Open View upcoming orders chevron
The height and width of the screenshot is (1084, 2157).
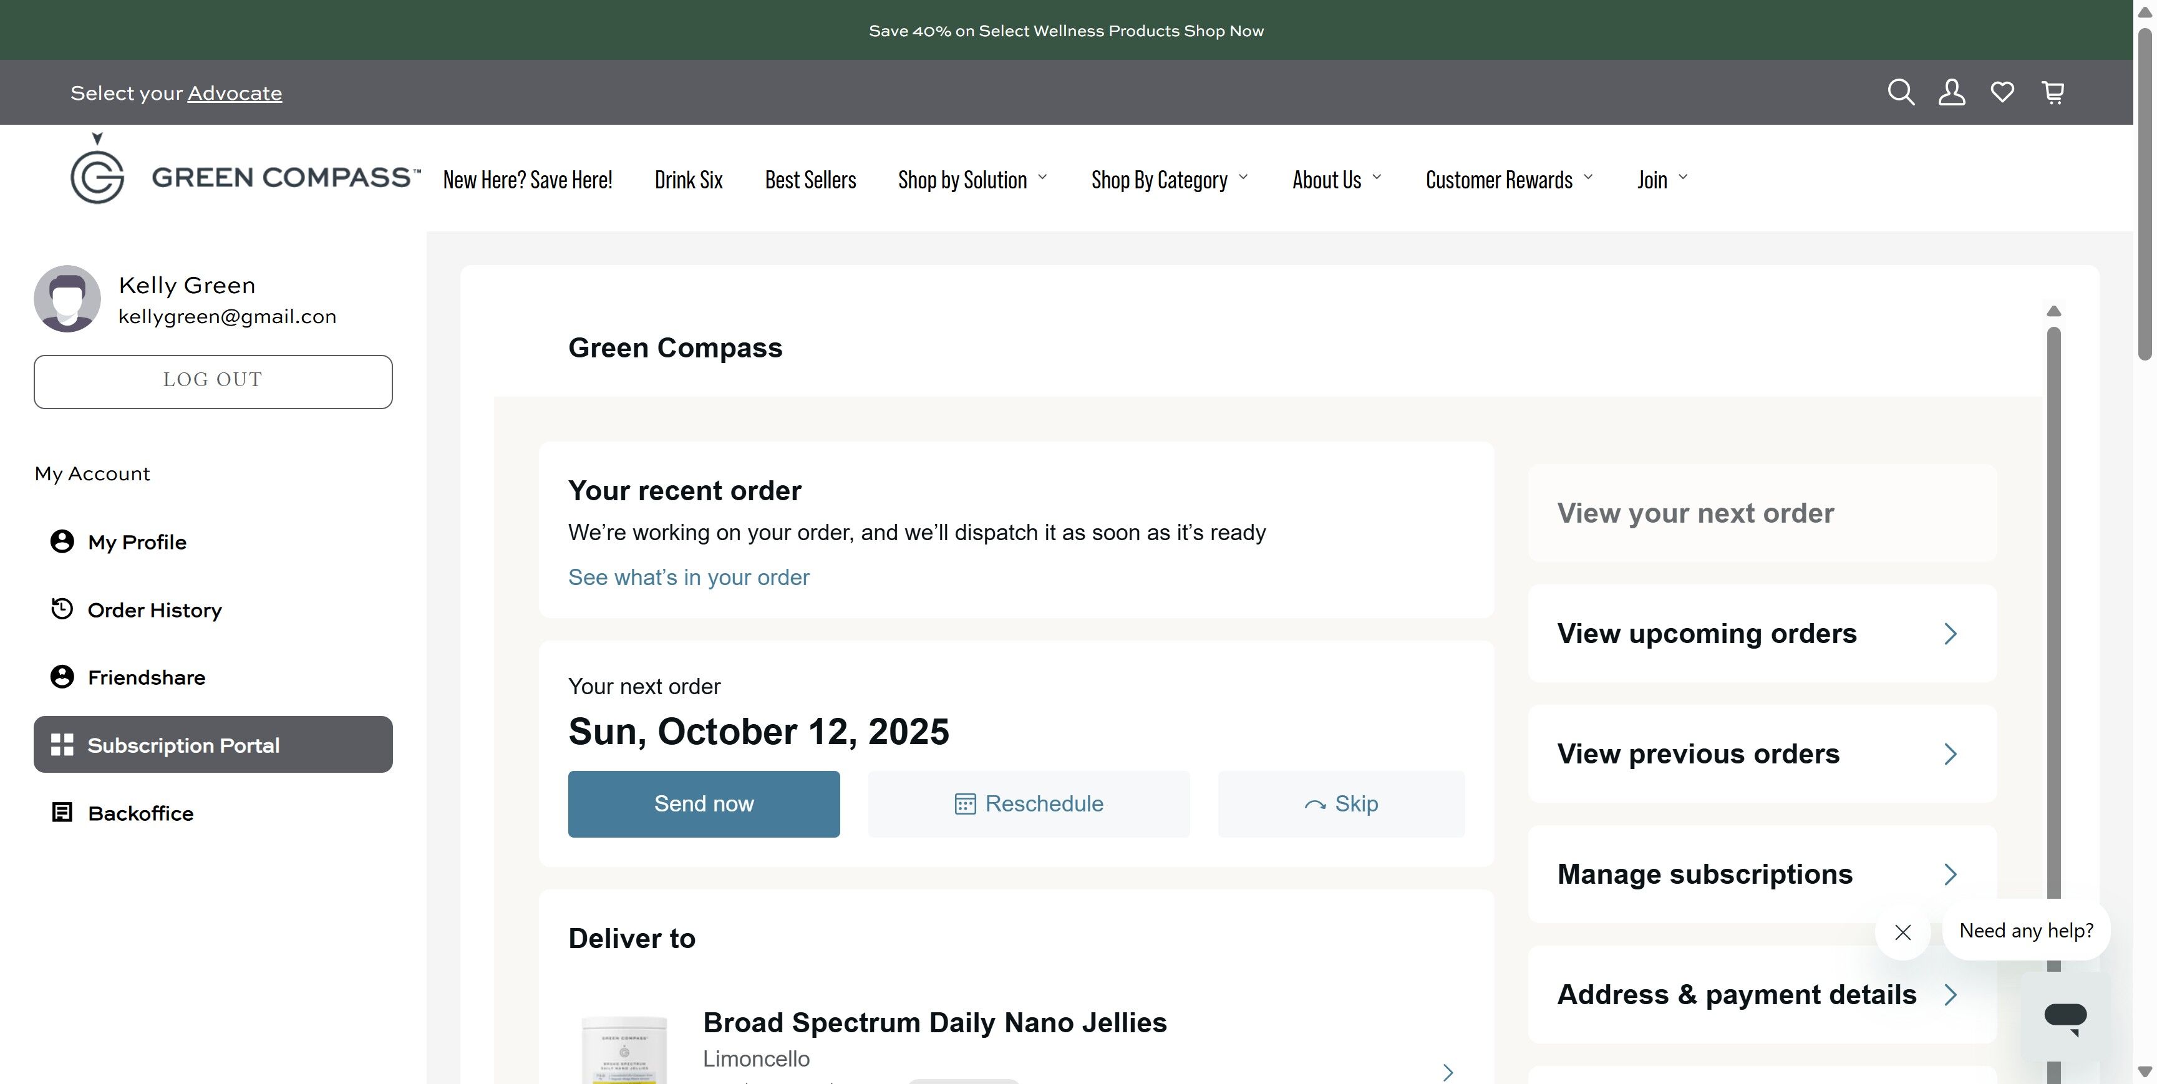(1950, 634)
